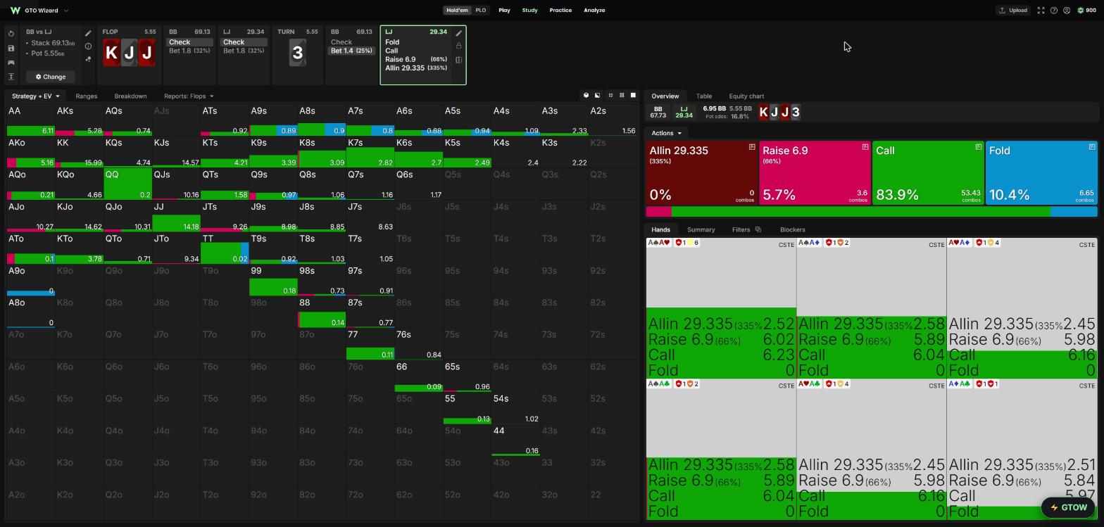This screenshot has height=527, width=1104.
Task: Click the Fold 10.4% action card
Action: (1041, 173)
